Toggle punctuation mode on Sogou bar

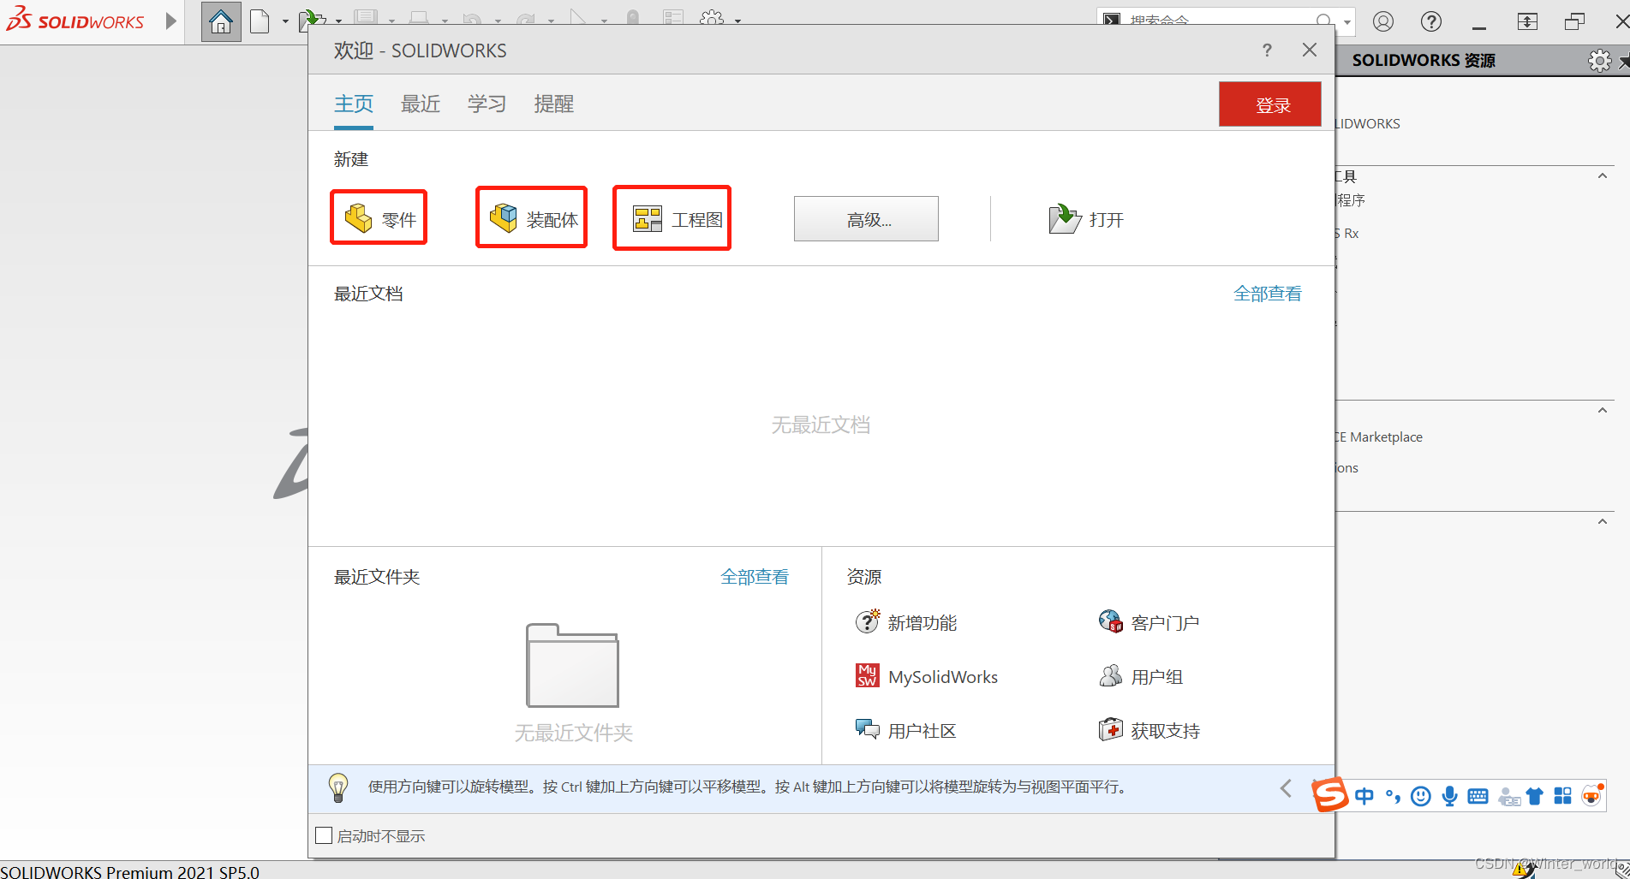tap(1393, 796)
